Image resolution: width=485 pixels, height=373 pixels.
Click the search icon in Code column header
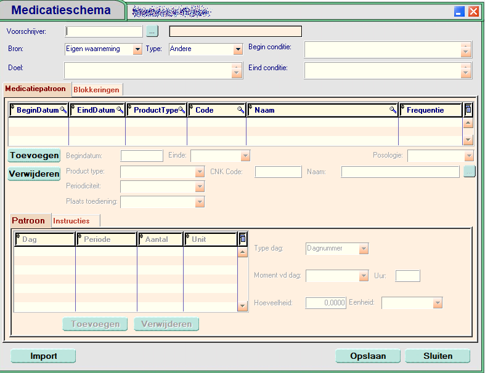(240, 110)
